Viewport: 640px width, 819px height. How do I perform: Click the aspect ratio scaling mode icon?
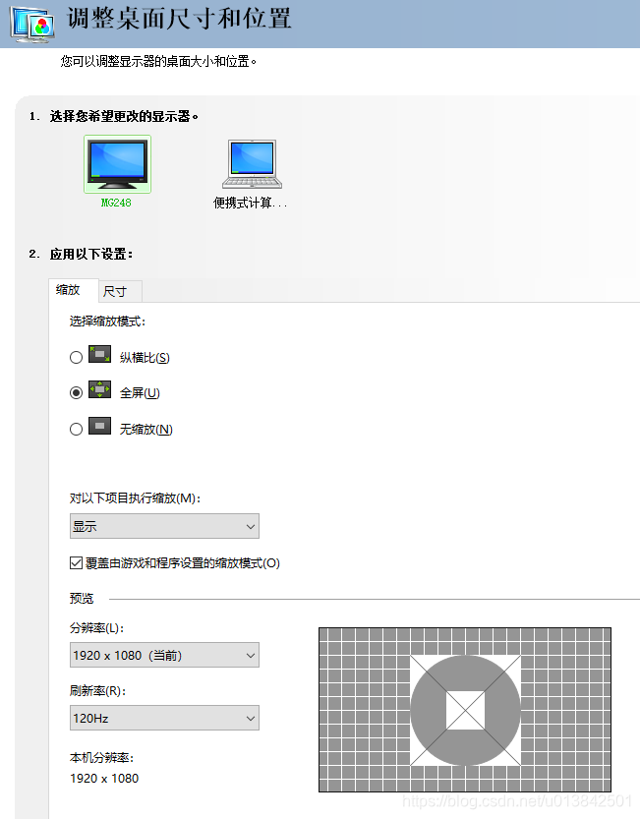point(100,354)
